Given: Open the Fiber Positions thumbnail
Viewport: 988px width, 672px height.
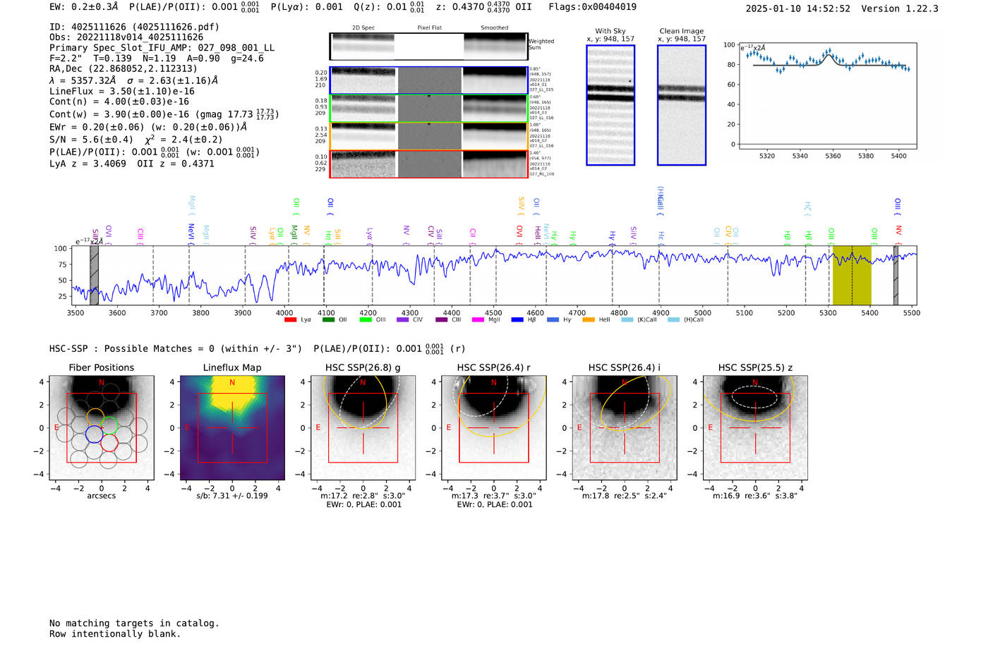Looking at the screenshot, I should [x=101, y=428].
